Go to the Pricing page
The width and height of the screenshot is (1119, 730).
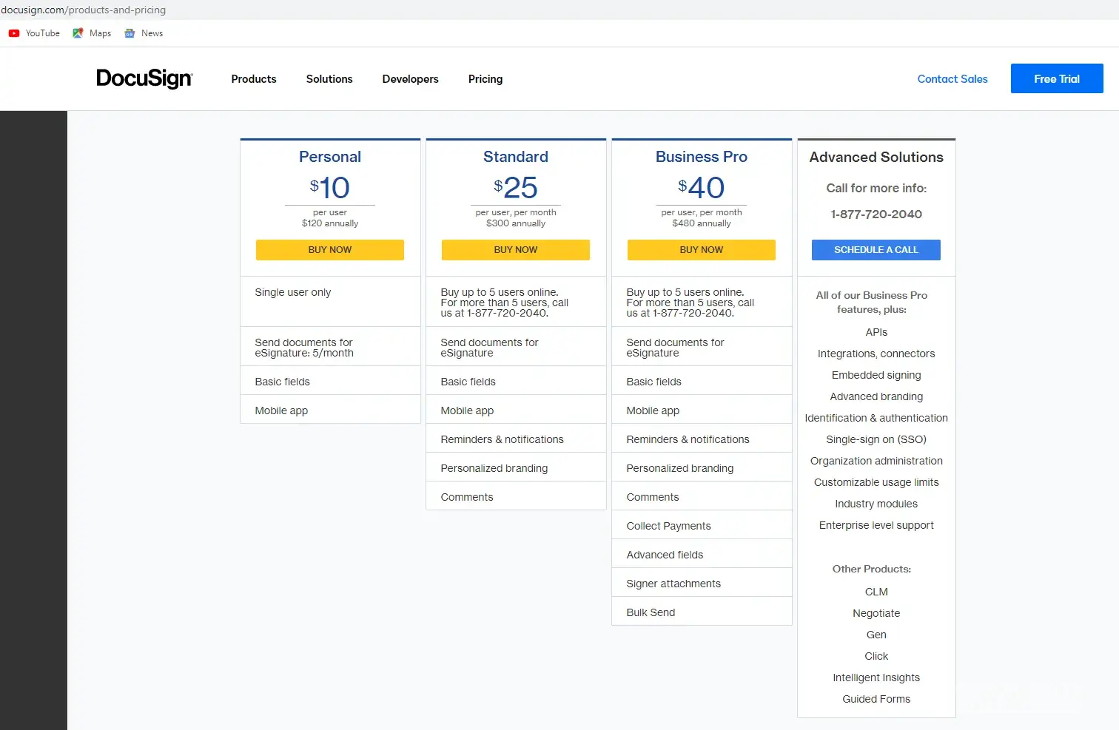tap(485, 79)
